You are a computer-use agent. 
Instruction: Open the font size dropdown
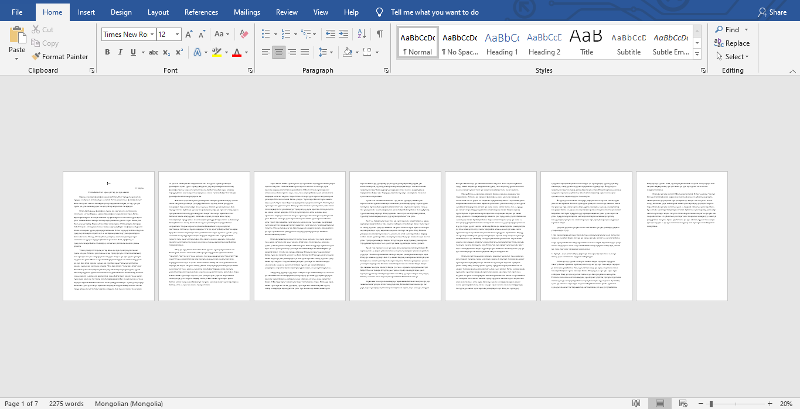pyautogui.click(x=177, y=35)
